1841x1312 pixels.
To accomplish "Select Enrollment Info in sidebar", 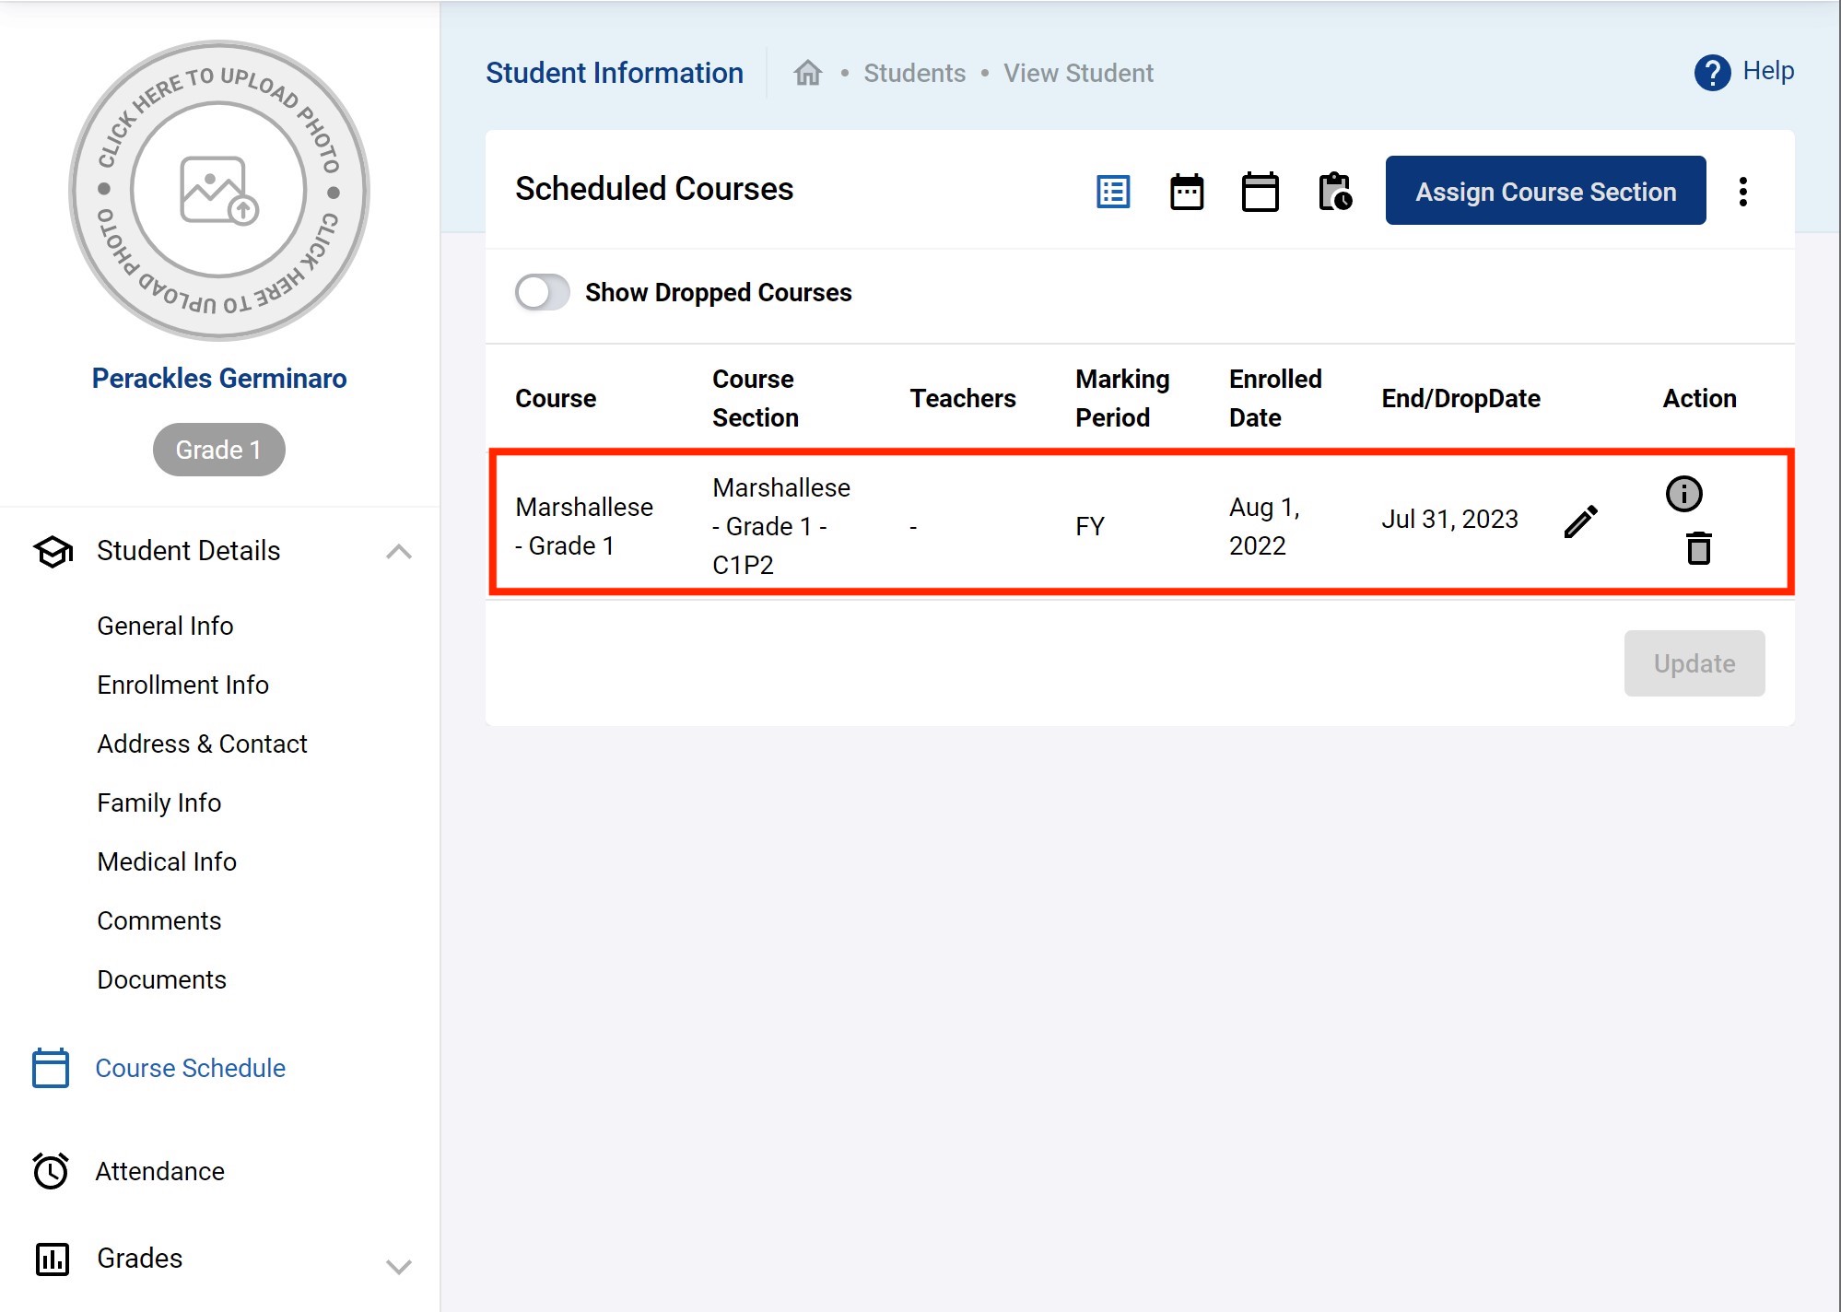I will click(x=182, y=685).
